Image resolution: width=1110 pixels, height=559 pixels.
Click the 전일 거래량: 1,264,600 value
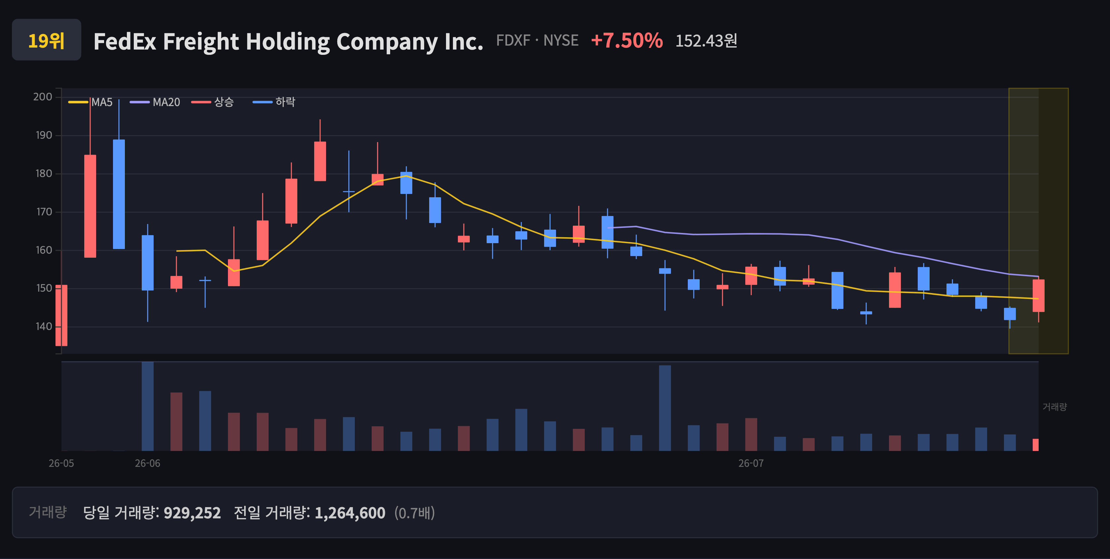tap(310, 513)
